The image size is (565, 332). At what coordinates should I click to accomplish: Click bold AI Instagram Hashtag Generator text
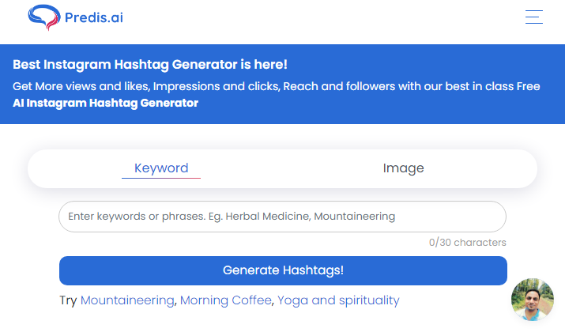coord(105,103)
